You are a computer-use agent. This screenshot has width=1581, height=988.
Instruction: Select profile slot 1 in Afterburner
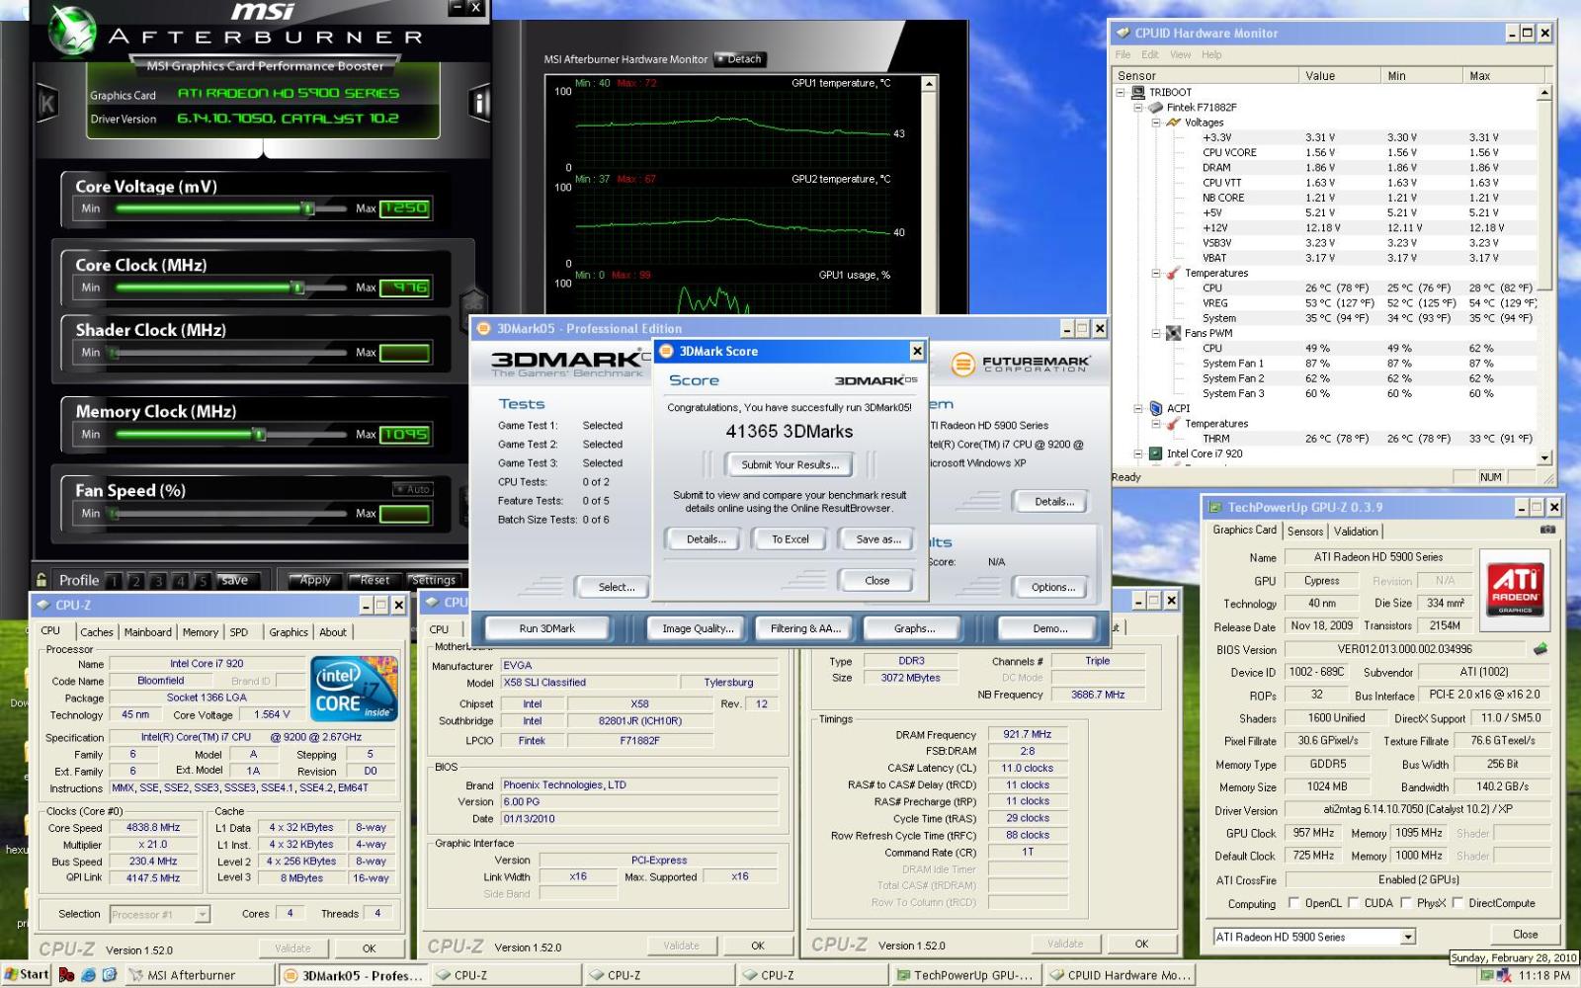point(114,581)
